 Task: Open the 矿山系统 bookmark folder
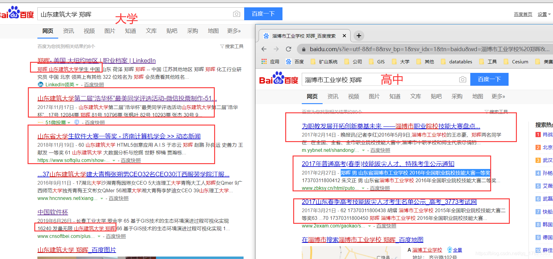[324, 62]
